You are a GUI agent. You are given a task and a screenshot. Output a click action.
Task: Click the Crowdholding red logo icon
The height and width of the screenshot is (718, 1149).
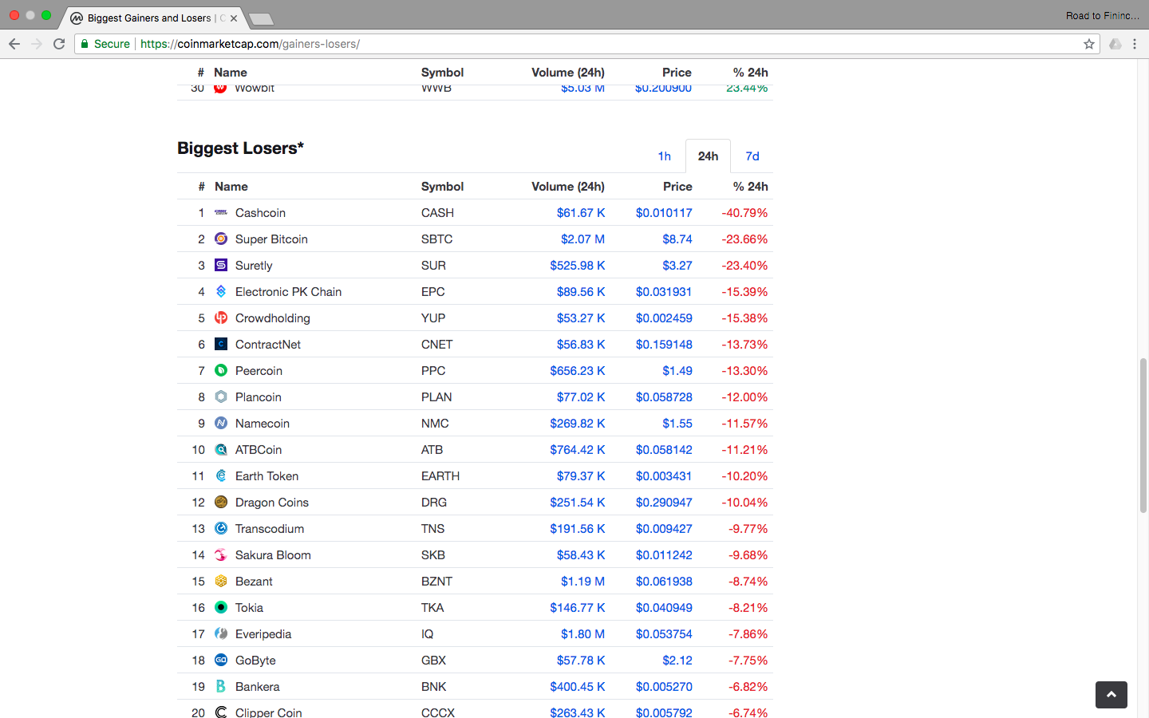tap(221, 318)
